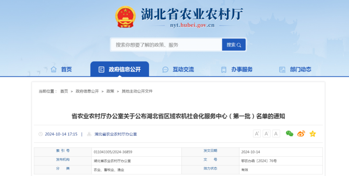Click the 发布机构 label cell
This screenshot has height=176, width=349.
pos(63,161)
